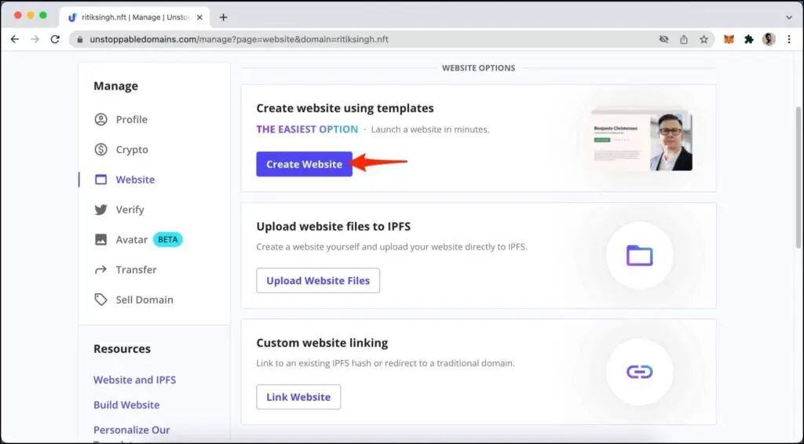Bookmark this page with star icon
The image size is (804, 444).
[704, 39]
